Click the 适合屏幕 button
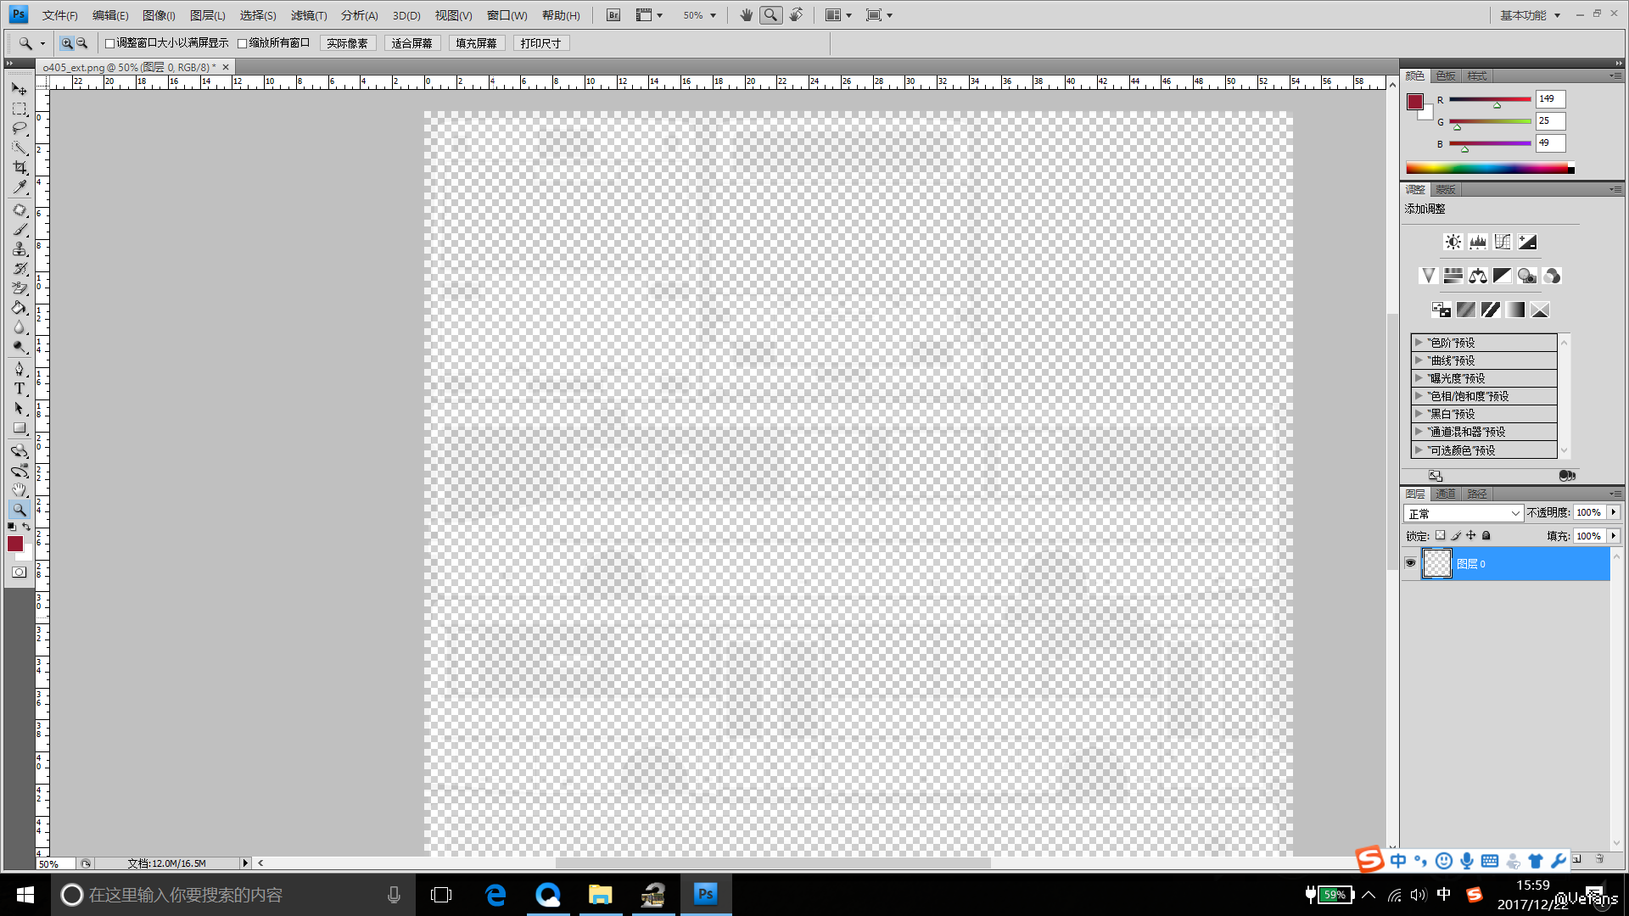The width and height of the screenshot is (1629, 916). coord(411,43)
